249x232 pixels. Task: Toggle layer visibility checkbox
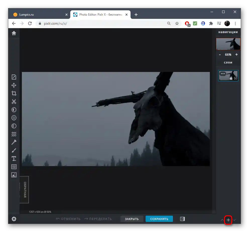(x=235, y=78)
